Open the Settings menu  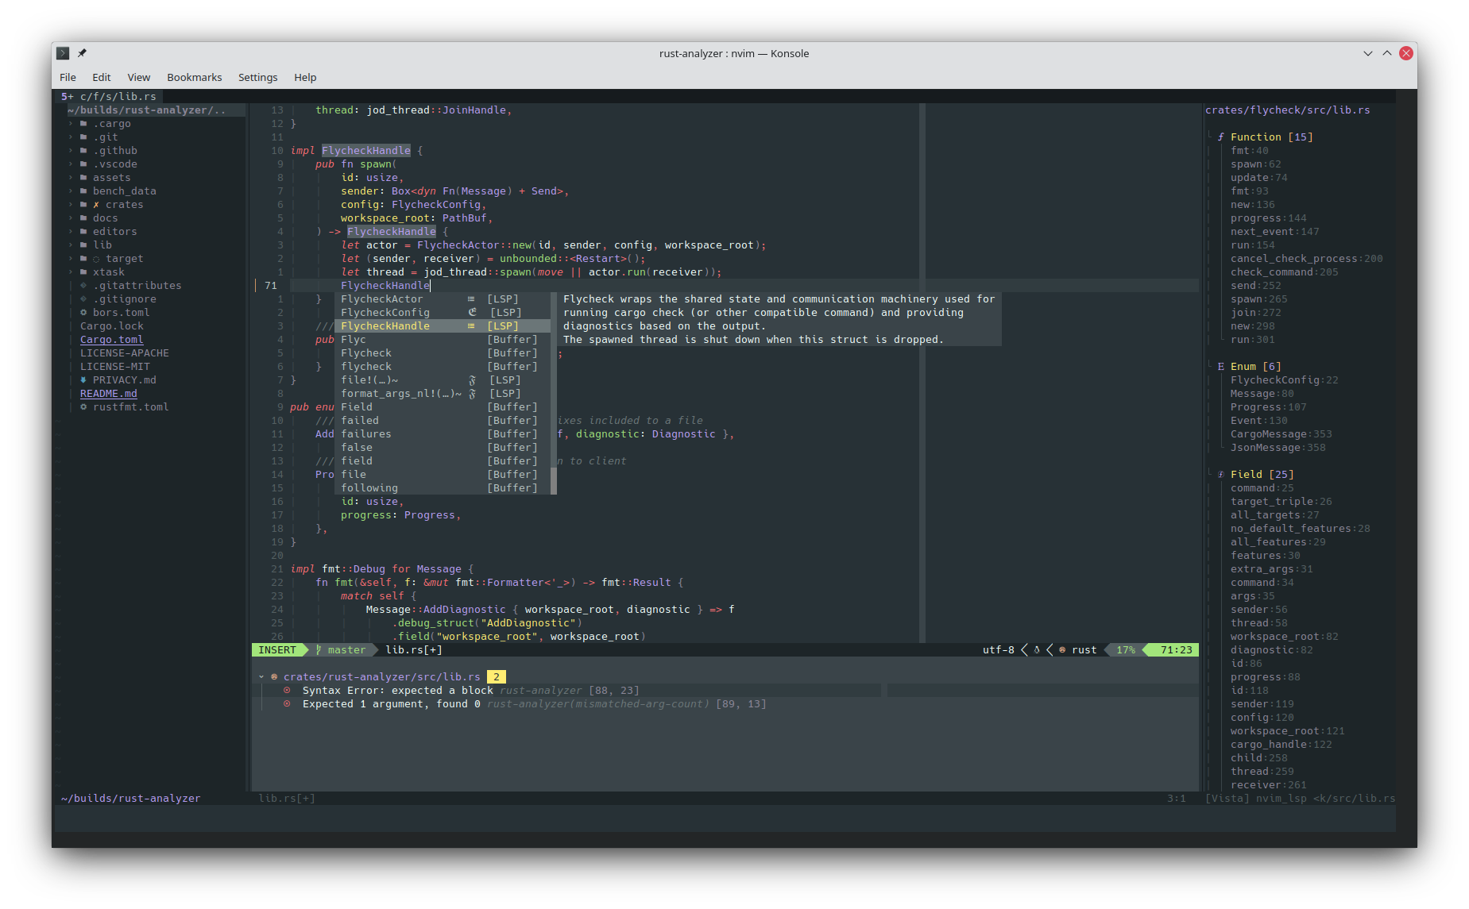click(257, 77)
